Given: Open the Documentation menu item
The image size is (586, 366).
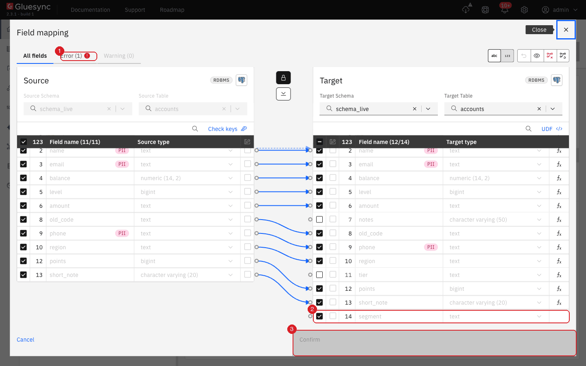Looking at the screenshot, I should (90, 10).
